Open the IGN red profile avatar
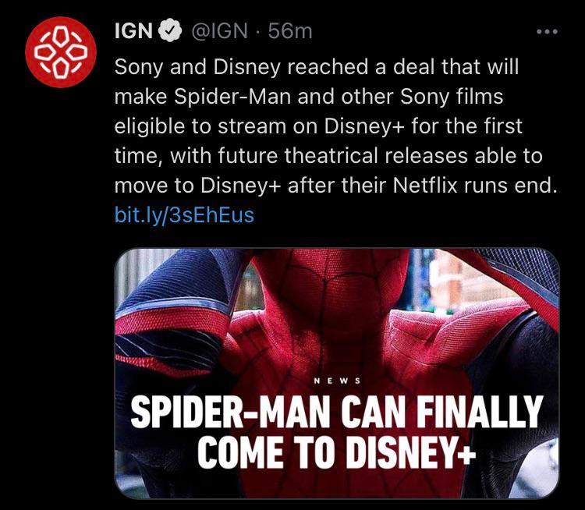This screenshot has height=510, width=585. point(61,52)
